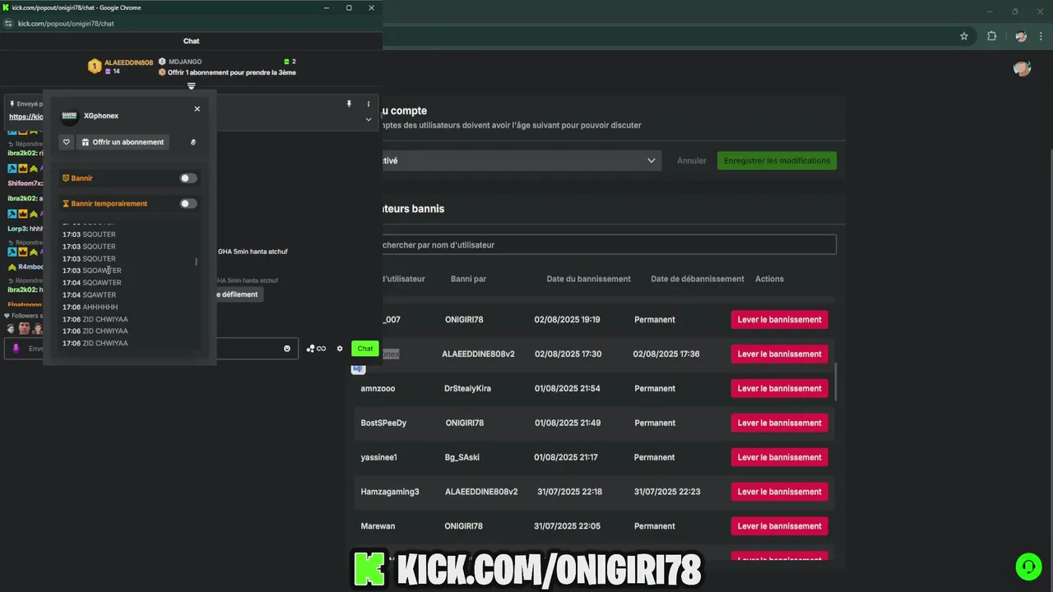This screenshot has width=1053, height=592.
Task: Toggle the Bannir temporairement switch
Action: pyautogui.click(x=188, y=204)
